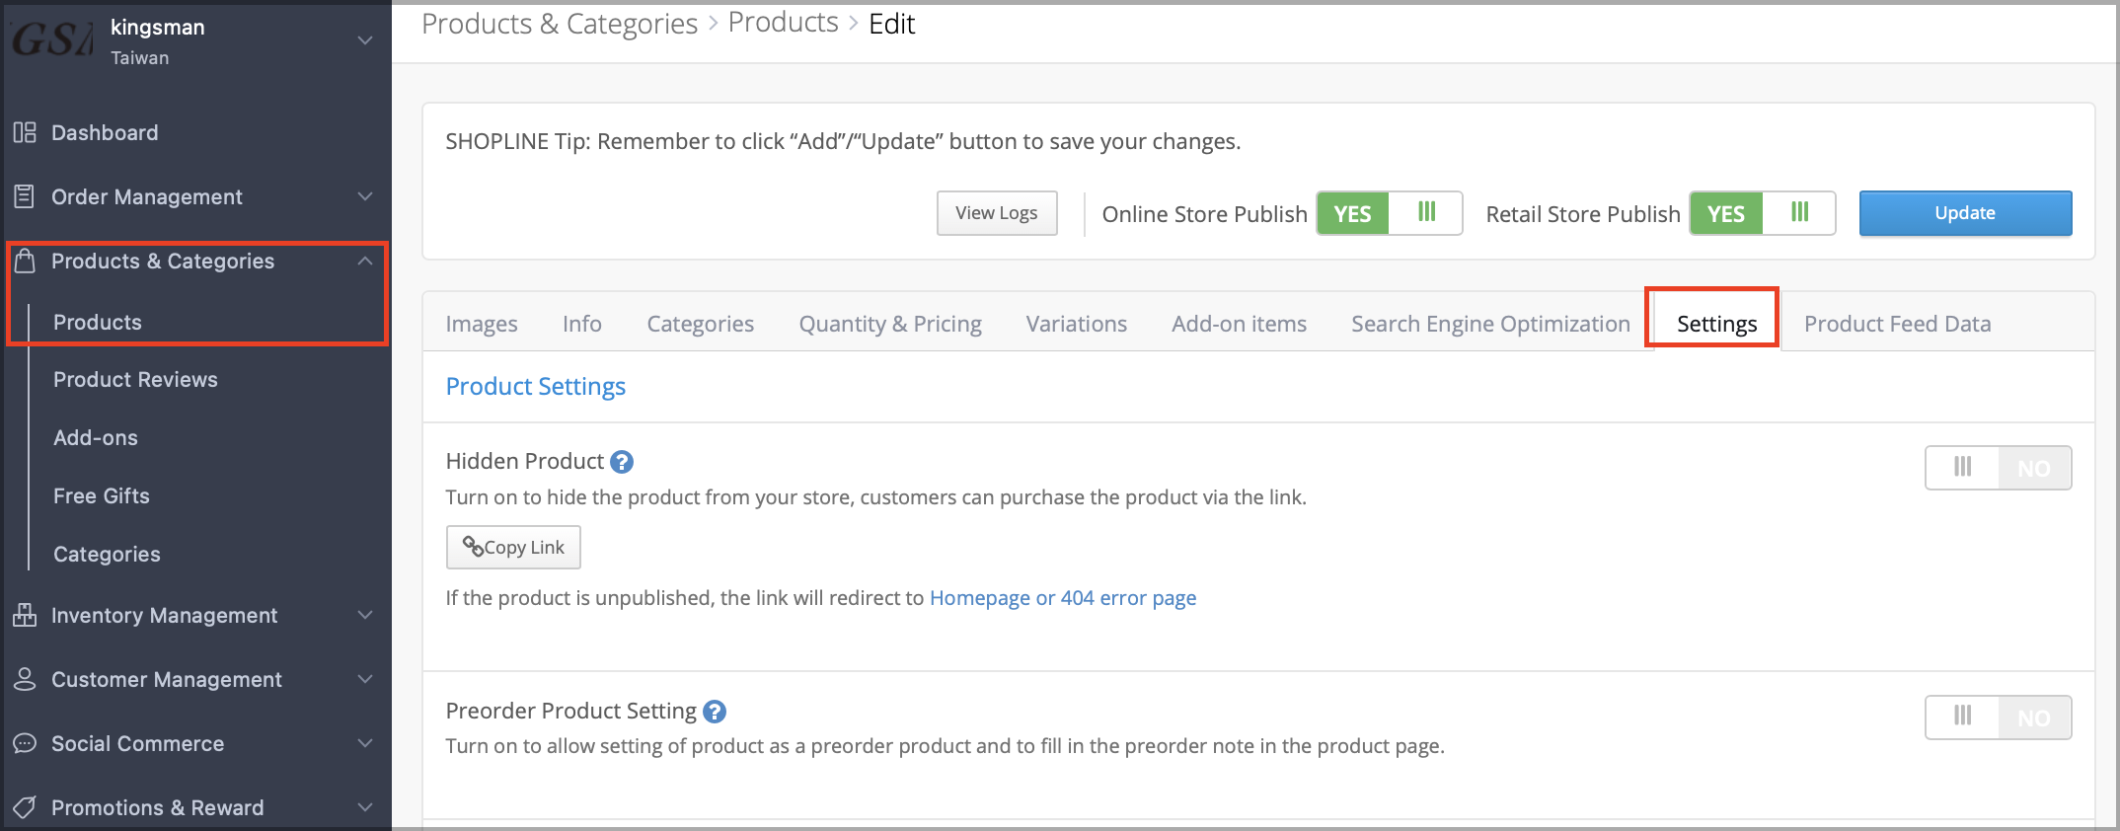
Task: Click the Inventory Management boxes icon
Action: coord(25,615)
